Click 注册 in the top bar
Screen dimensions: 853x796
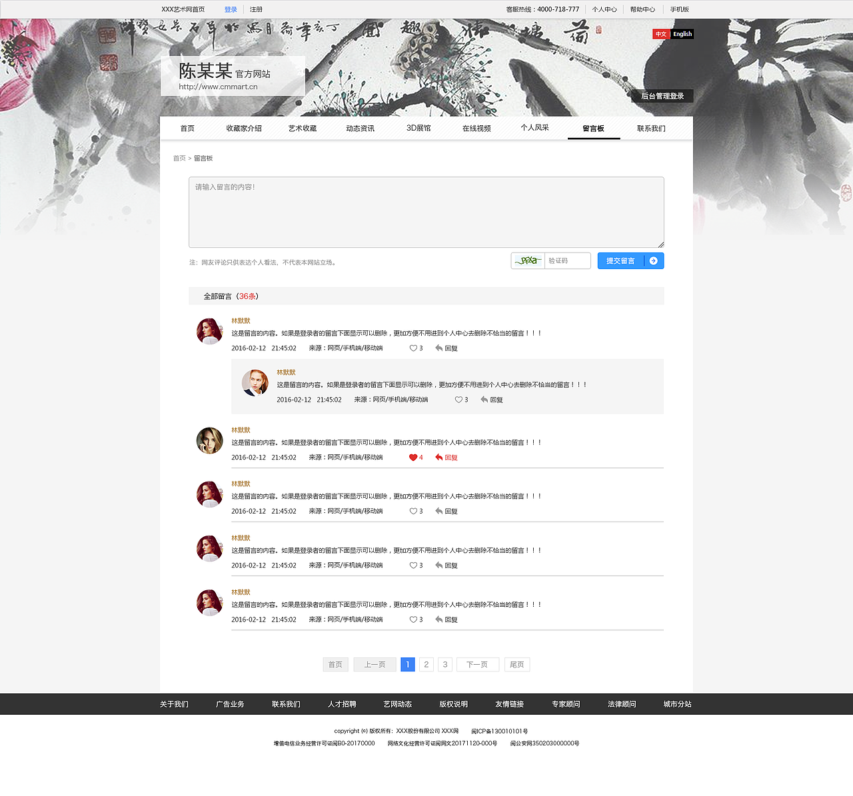coord(256,9)
